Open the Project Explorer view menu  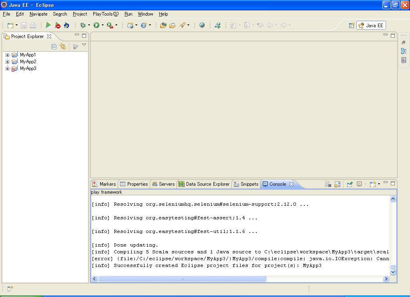click(84, 45)
